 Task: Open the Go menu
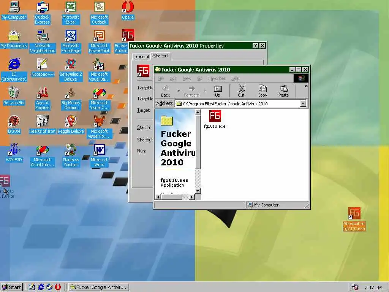[200, 78]
